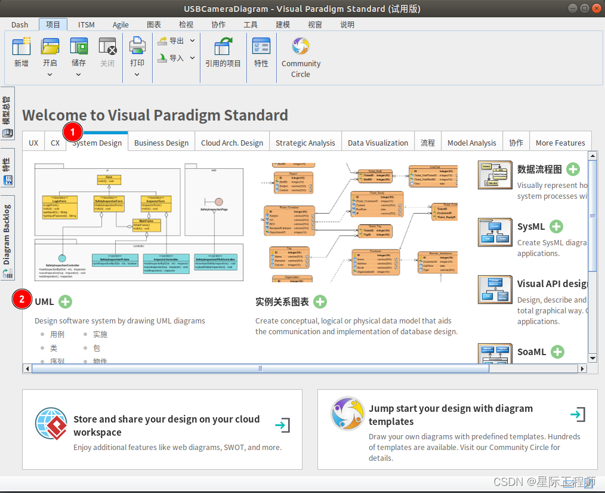Open the 工具 ribbon tab
The width and height of the screenshot is (605, 493).
(251, 24)
